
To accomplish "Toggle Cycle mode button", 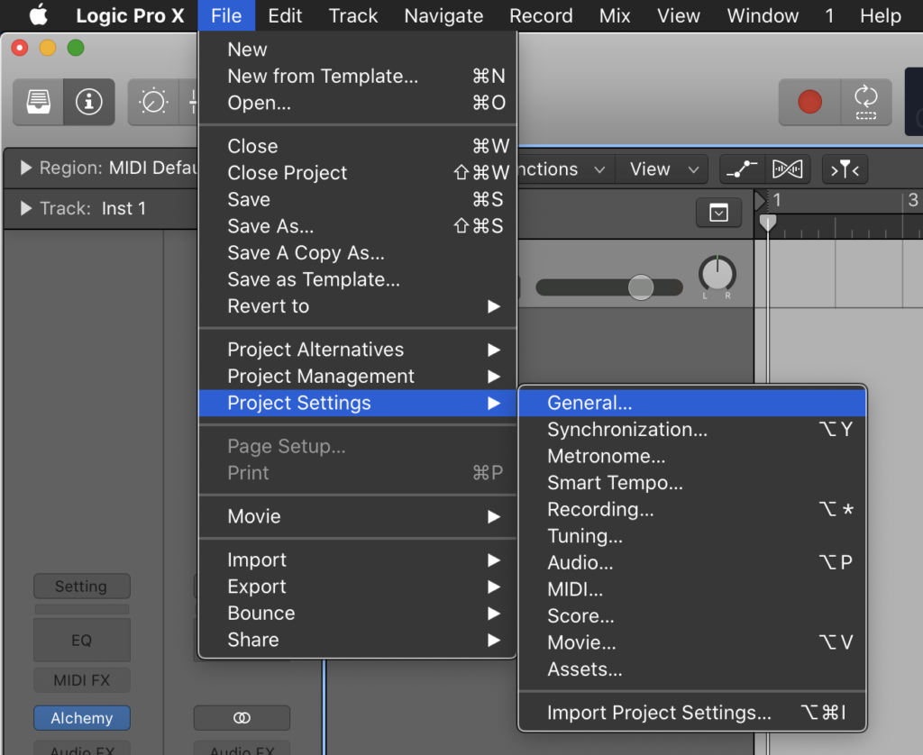I will tap(866, 102).
